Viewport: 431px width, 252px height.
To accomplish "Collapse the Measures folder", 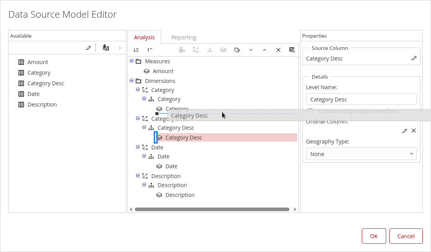I will tap(131, 61).
